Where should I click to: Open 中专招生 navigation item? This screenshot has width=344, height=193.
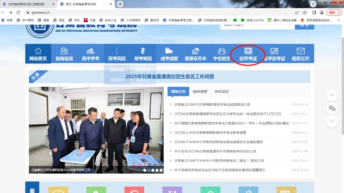[222, 54]
